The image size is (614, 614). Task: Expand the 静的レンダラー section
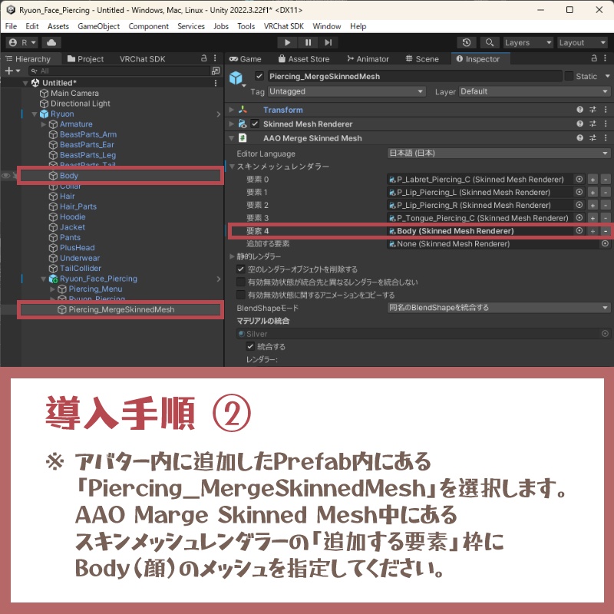pyautogui.click(x=232, y=256)
